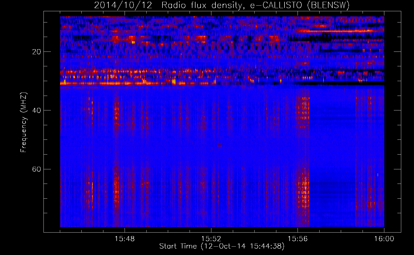Click the 20 MHz frequency tick label
The width and height of the screenshot is (414, 255).
(x=37, y=52)
